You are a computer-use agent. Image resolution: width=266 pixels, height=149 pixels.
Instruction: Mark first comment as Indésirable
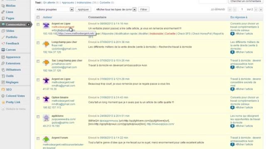pos(156,34)
